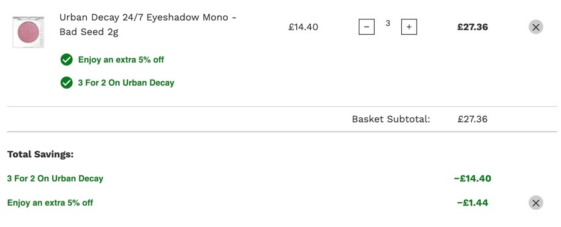Open the Bad Seed eyeshadow product thumbnail

click(29, 32)
